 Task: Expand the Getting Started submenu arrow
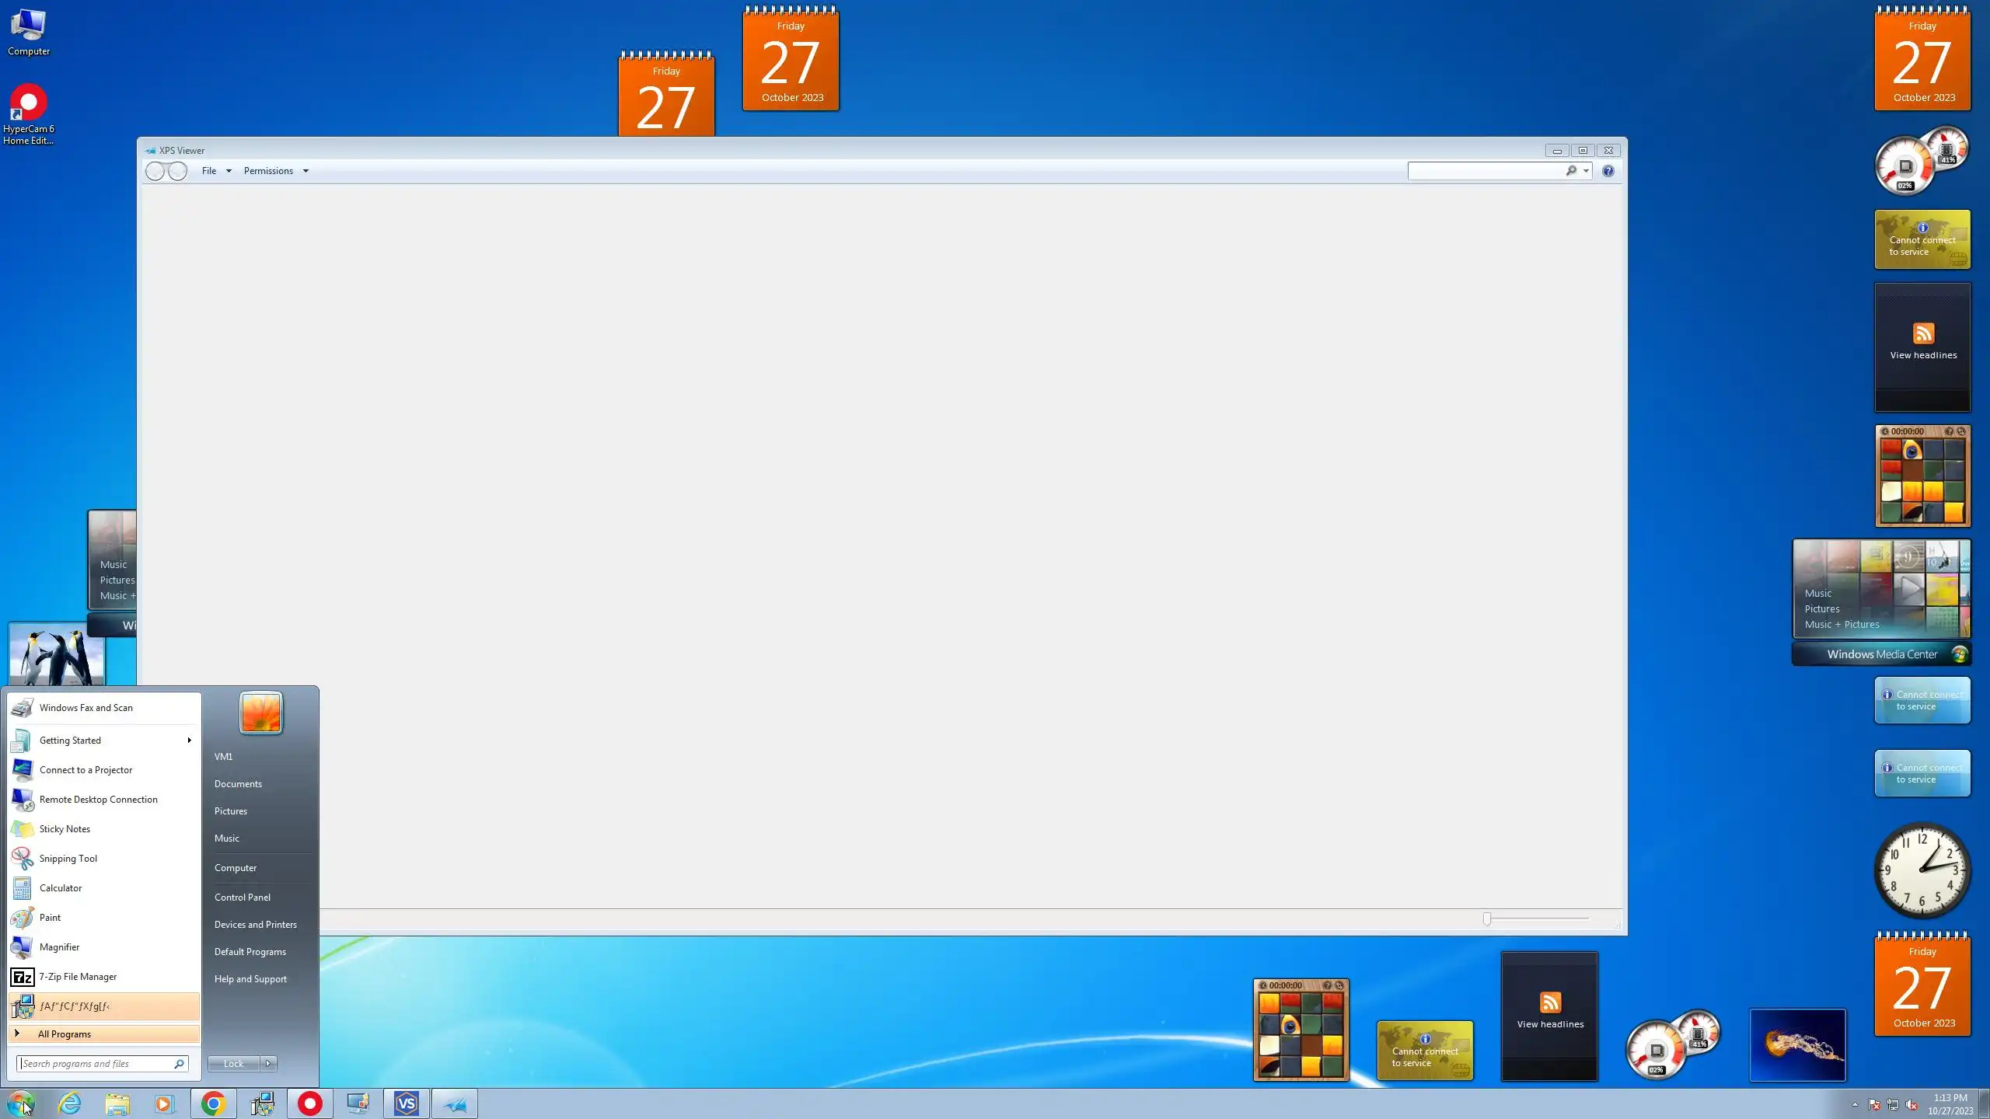pyautogui.click(x=189, y=741)
